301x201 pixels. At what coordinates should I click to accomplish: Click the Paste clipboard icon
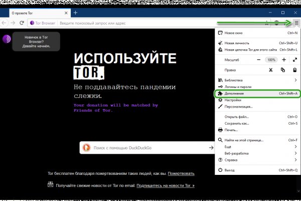[x=295, y=70]
